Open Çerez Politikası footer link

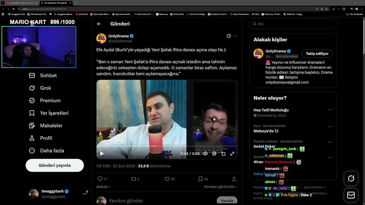click(x=313, y=187)
